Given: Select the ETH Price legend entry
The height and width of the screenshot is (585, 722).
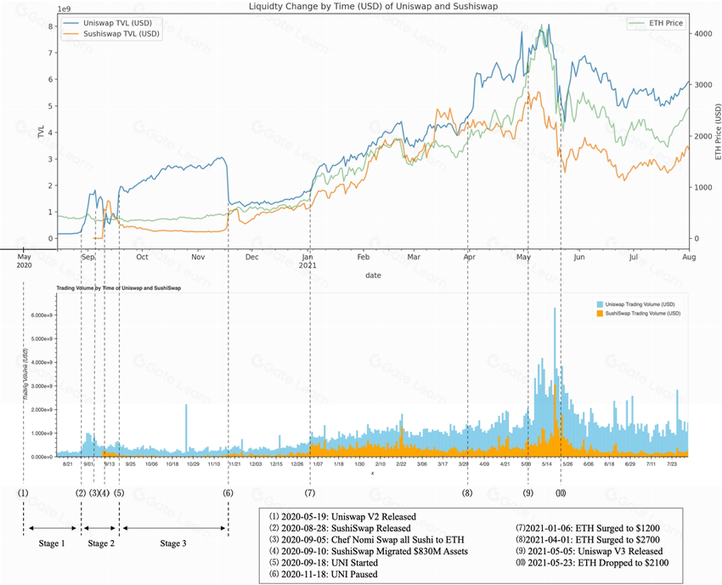Looking at the screenshot, I should coord(665,23).
